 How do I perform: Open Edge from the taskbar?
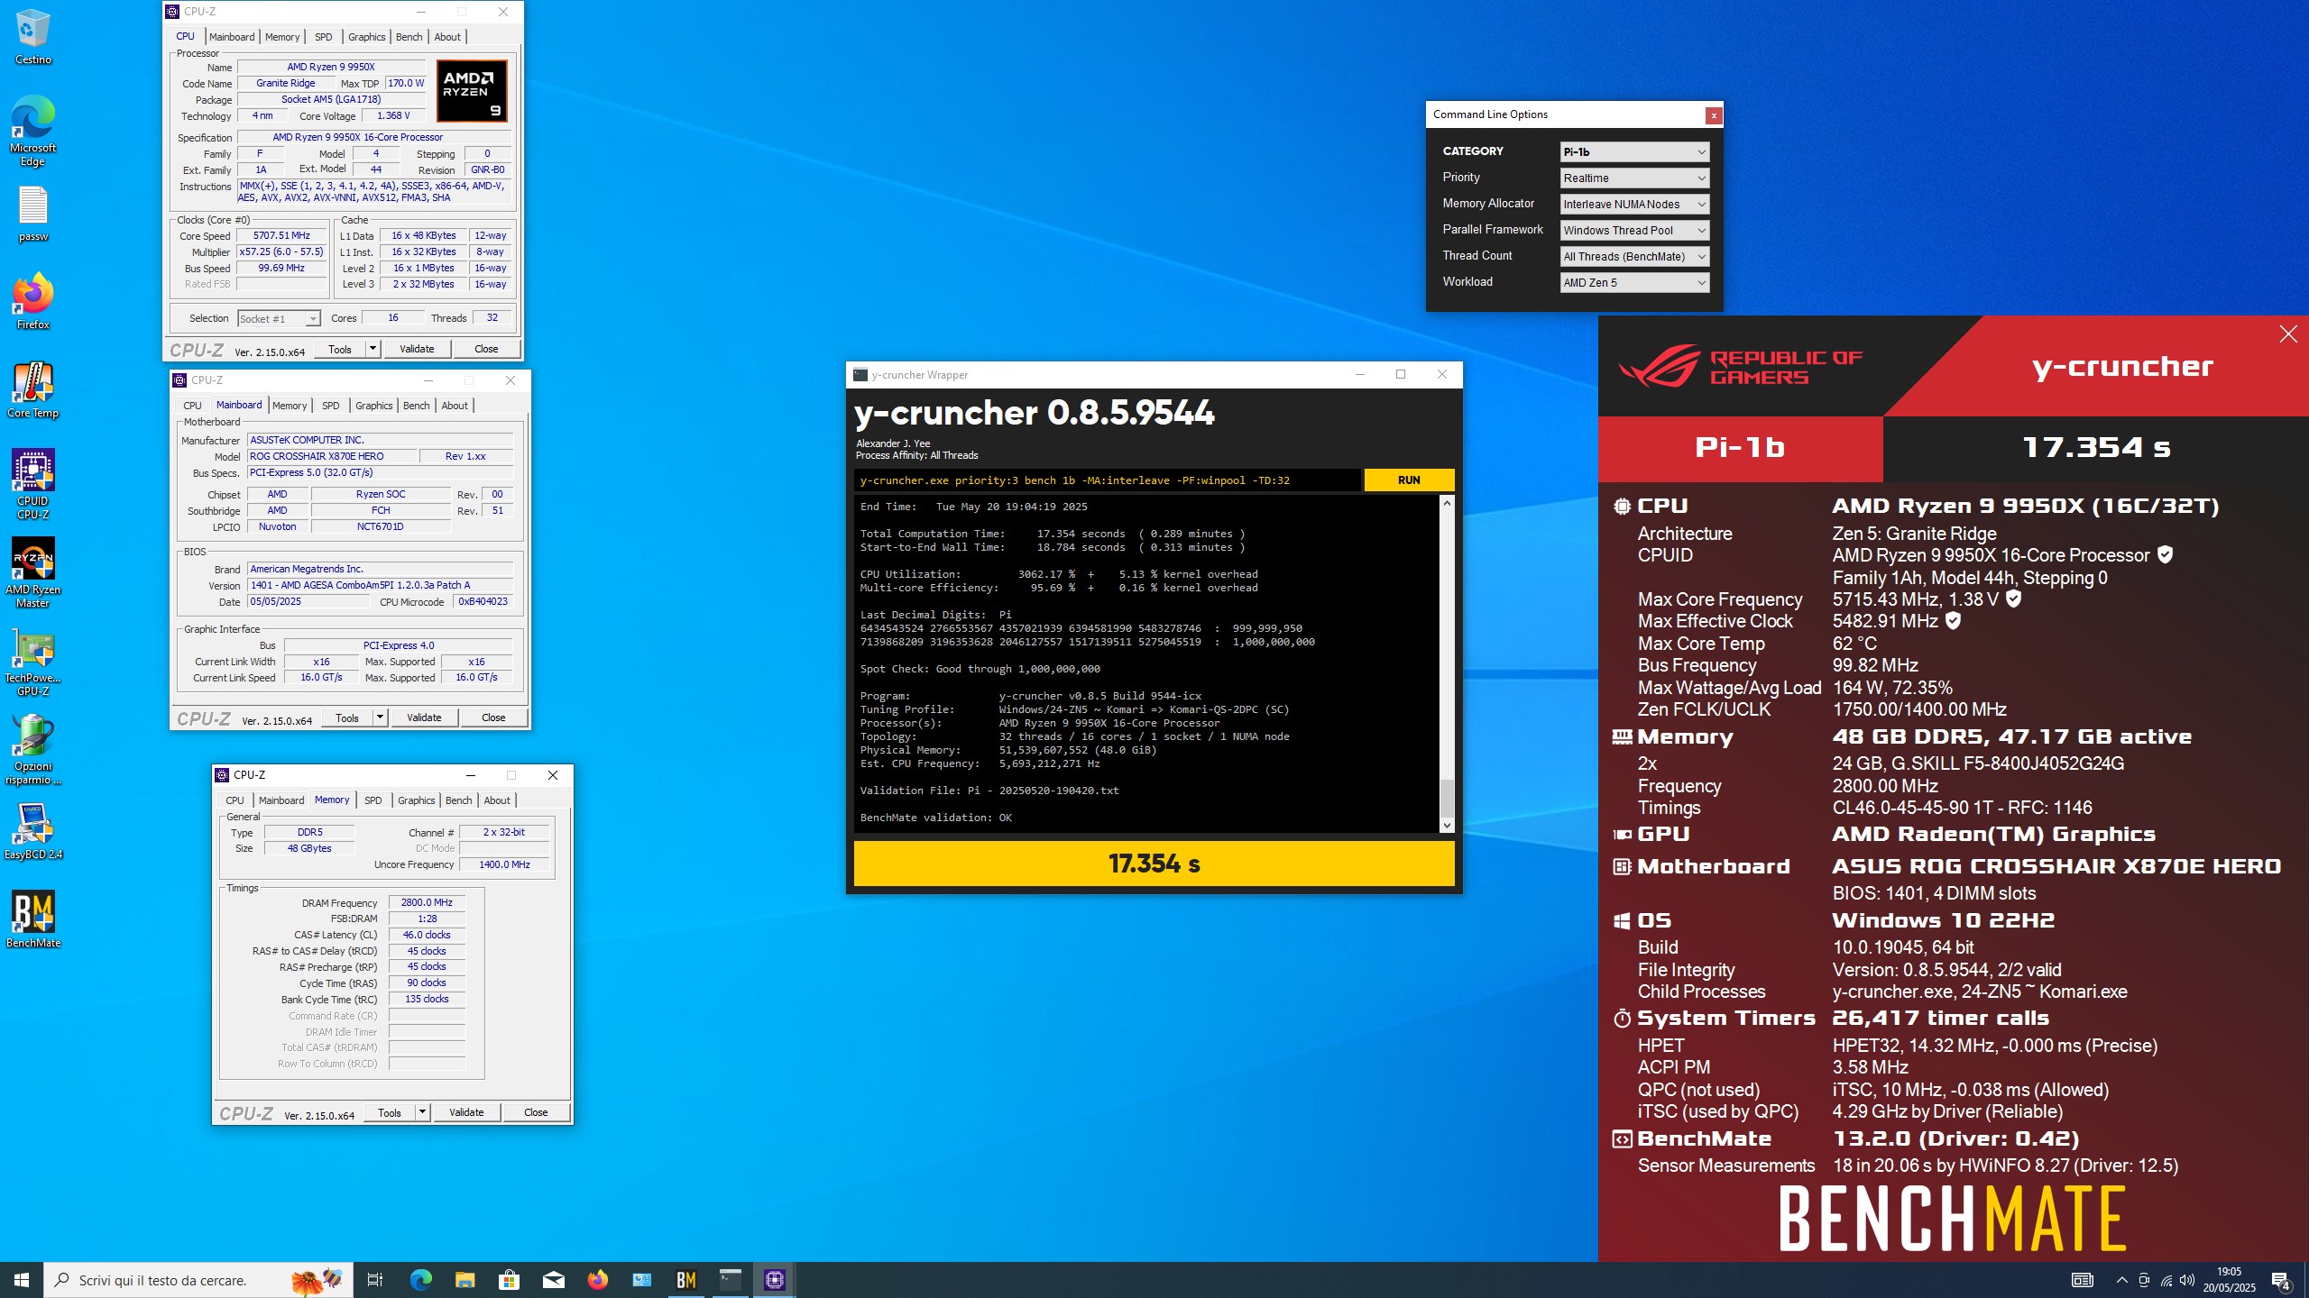coord(420,1280)
